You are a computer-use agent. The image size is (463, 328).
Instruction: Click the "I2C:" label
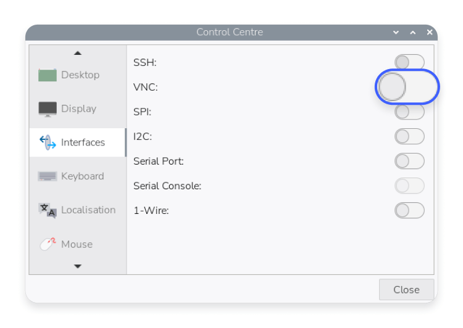click(143, 137)
